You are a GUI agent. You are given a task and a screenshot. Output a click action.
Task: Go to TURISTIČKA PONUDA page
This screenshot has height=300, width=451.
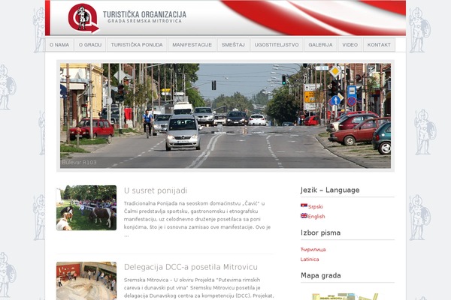(137, 45)
